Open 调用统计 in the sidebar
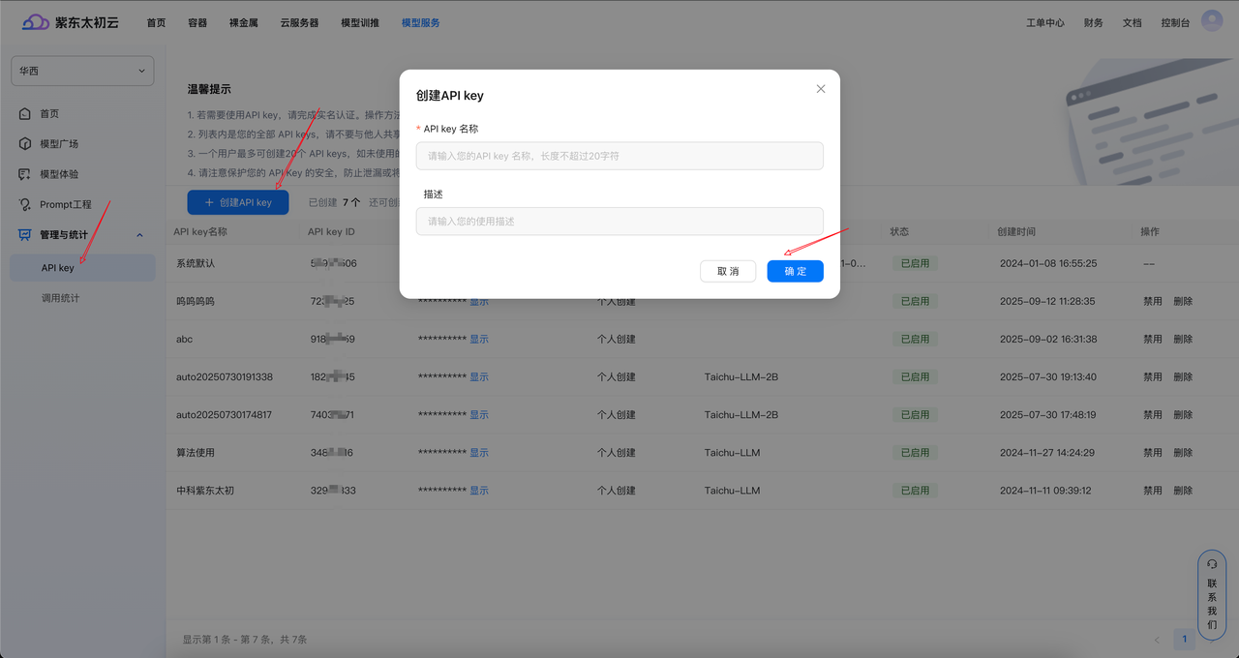 [60, 298]
